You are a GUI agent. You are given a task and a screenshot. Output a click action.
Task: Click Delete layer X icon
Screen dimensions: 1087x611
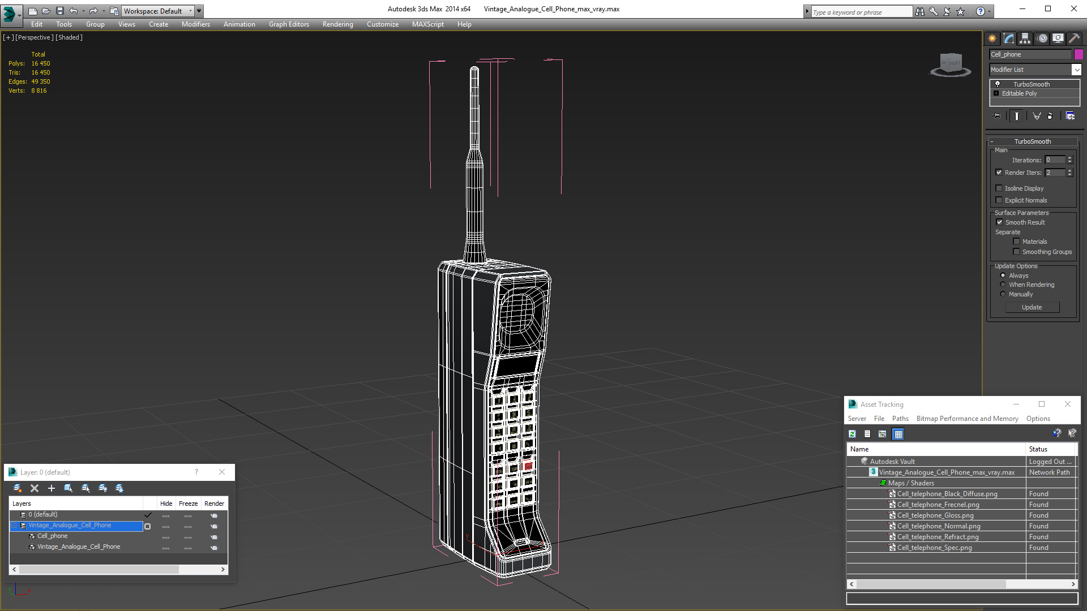pyautogui.click(x=35, y=488)
